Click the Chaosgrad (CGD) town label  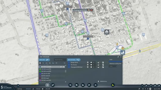click(x=80, y=10)
